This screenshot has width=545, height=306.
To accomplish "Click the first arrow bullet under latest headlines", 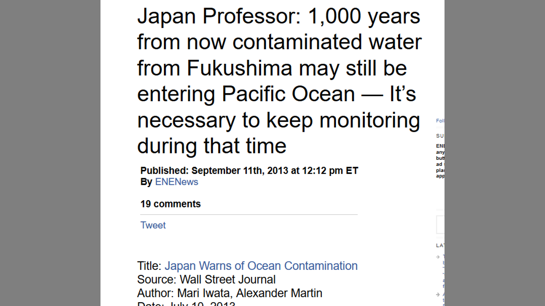I will click(438, 257).
